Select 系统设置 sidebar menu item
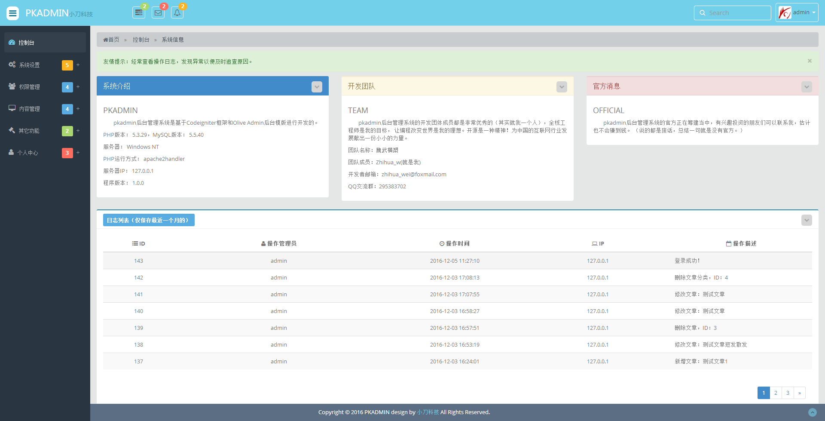 point(45,65)
